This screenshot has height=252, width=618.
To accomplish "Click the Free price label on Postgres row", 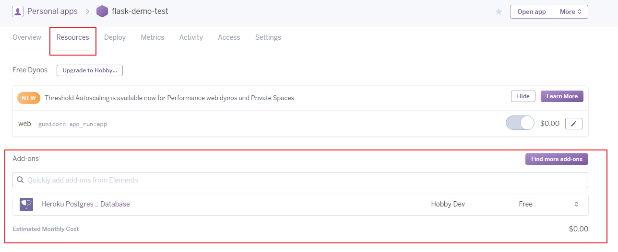I will 525,204.
